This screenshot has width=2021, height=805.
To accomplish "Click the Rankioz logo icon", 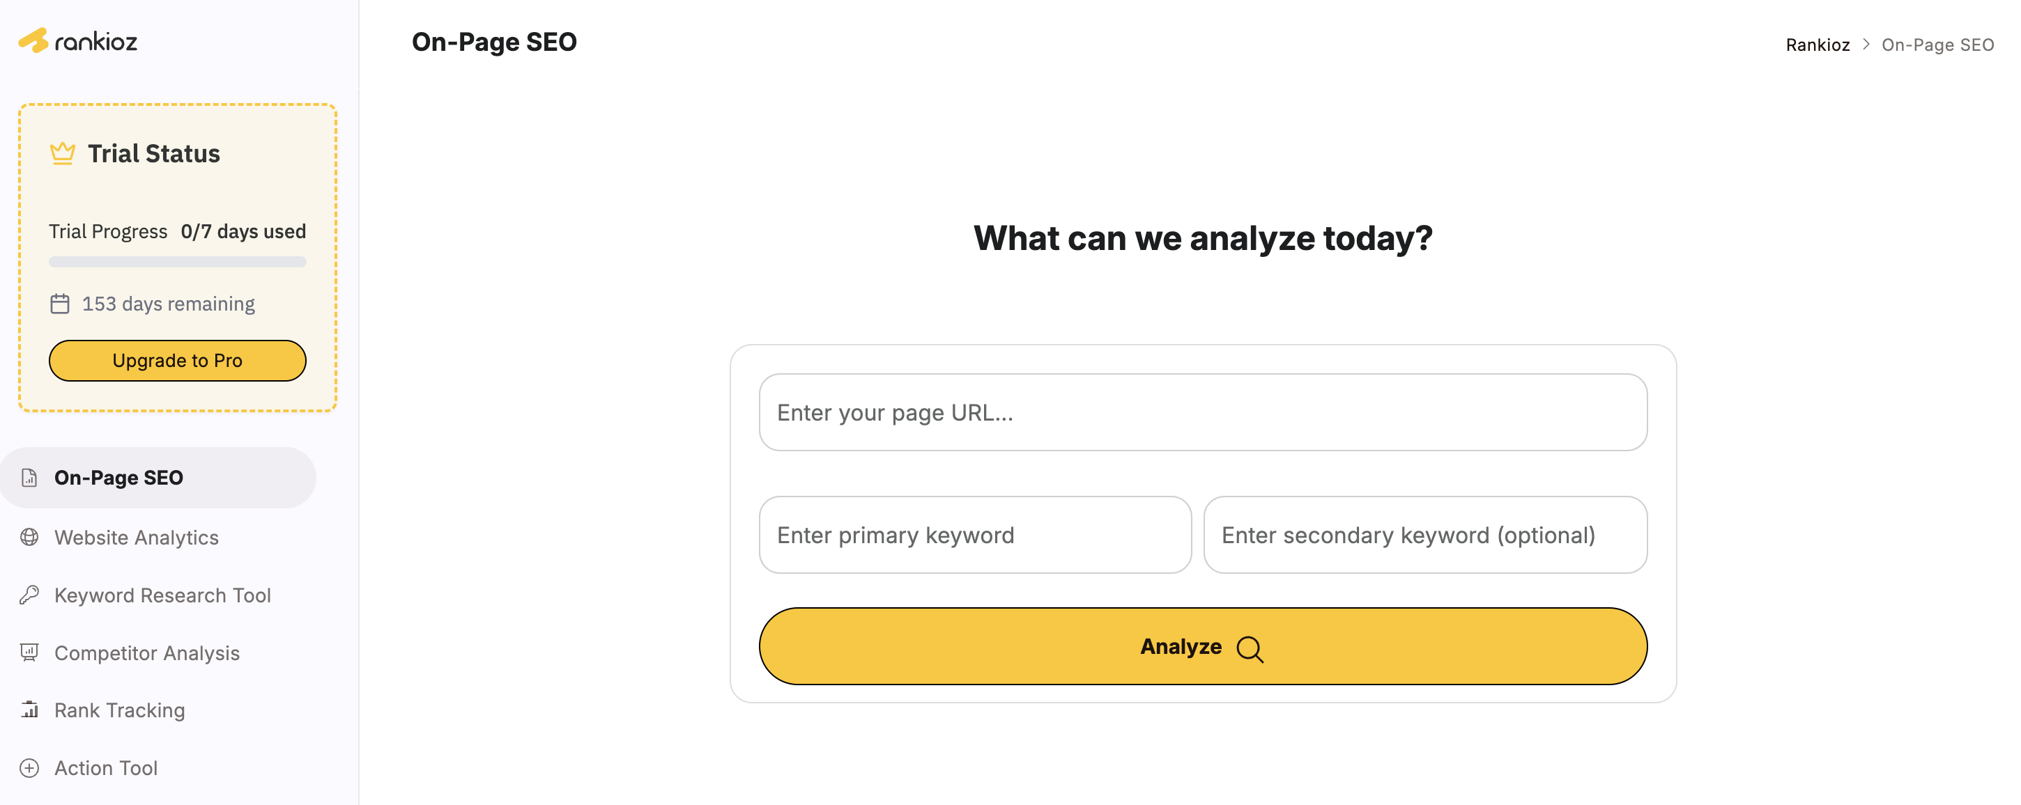I will tap(33, 41).
